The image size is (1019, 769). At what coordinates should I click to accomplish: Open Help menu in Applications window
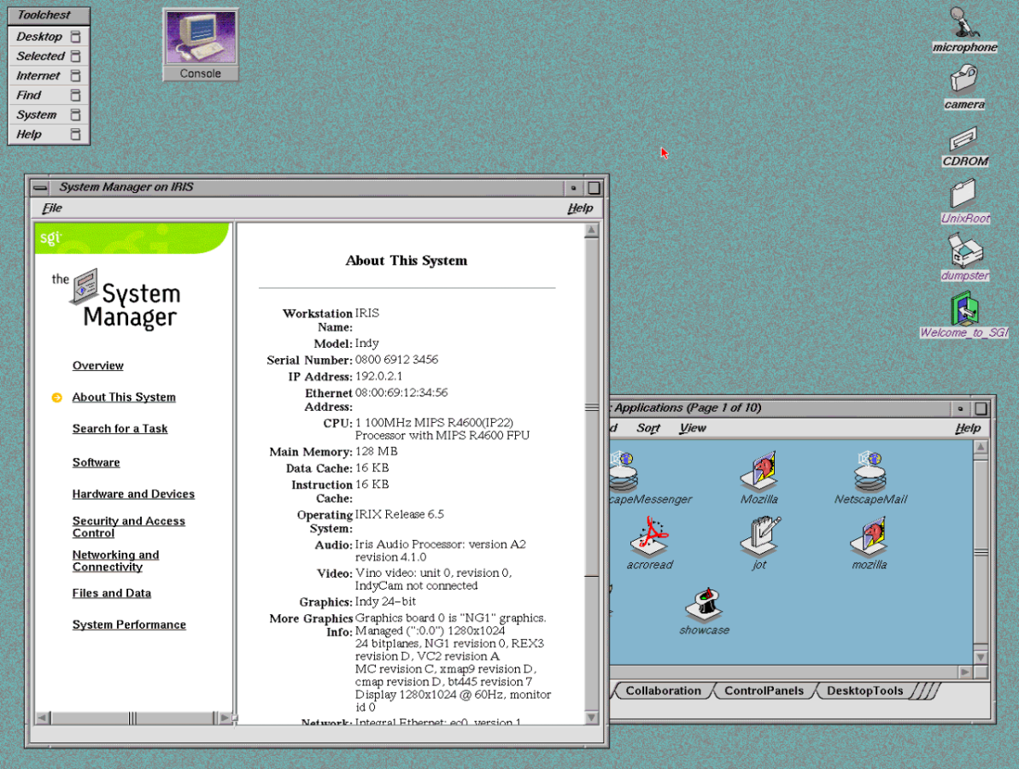[968, 428]
